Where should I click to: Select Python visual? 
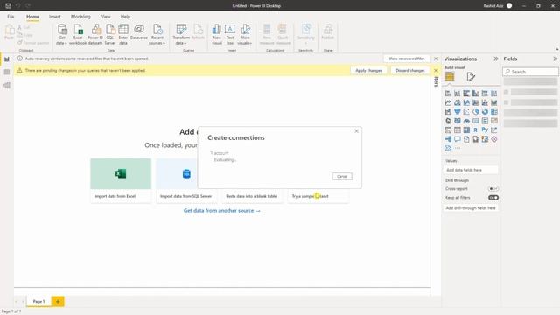pyautogui.click(x=485, y=130)
